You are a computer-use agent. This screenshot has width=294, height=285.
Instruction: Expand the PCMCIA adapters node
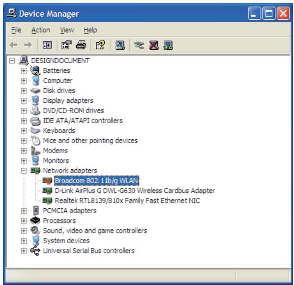pyautogui.click(x=24, y=211)
